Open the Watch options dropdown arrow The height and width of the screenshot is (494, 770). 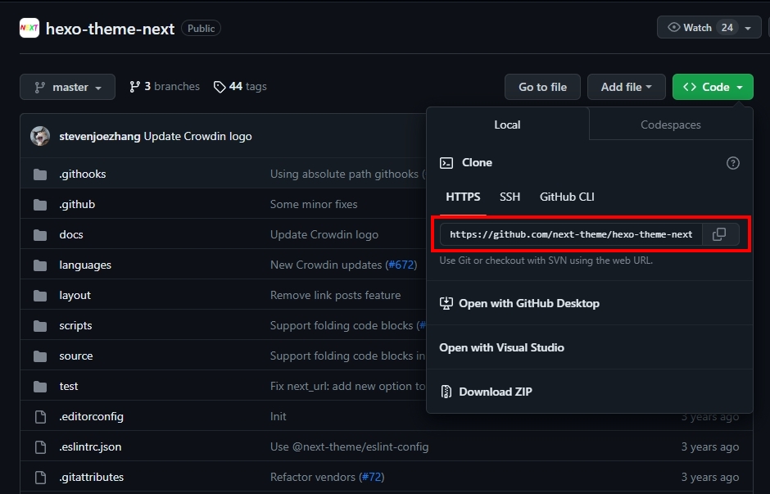coord(748,28)
